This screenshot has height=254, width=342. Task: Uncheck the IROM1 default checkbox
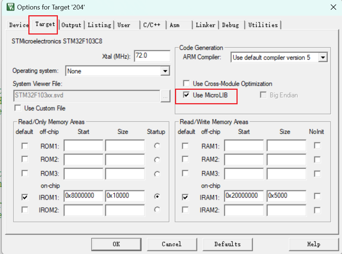click(25, 197)
